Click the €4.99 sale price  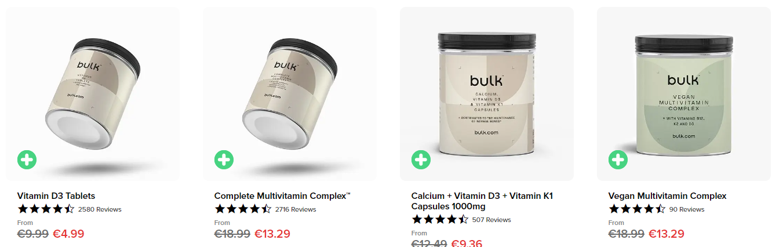pos(68,234)
